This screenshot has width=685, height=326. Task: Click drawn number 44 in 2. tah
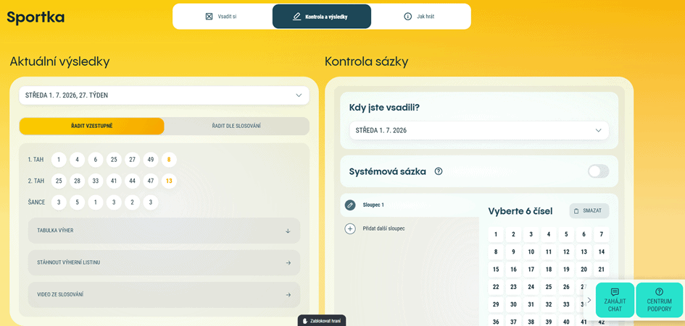133,181
